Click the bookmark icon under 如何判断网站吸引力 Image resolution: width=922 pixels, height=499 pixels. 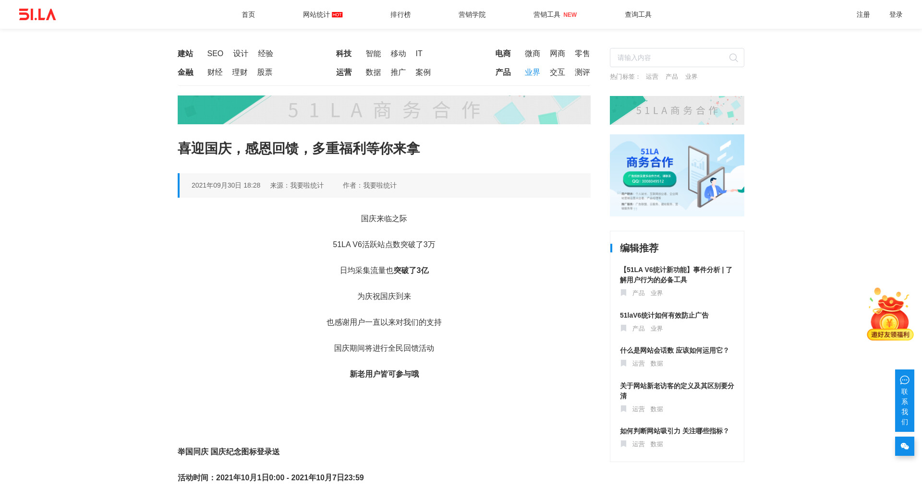tap(623, 444)
